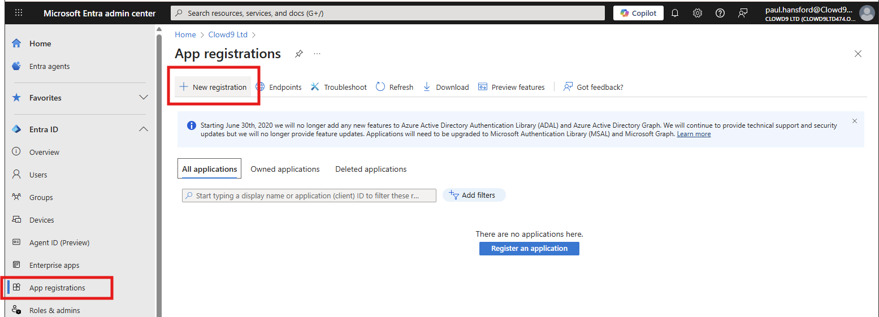
Task: Click Endpoints in toolbar
Action: pos(279,87)
